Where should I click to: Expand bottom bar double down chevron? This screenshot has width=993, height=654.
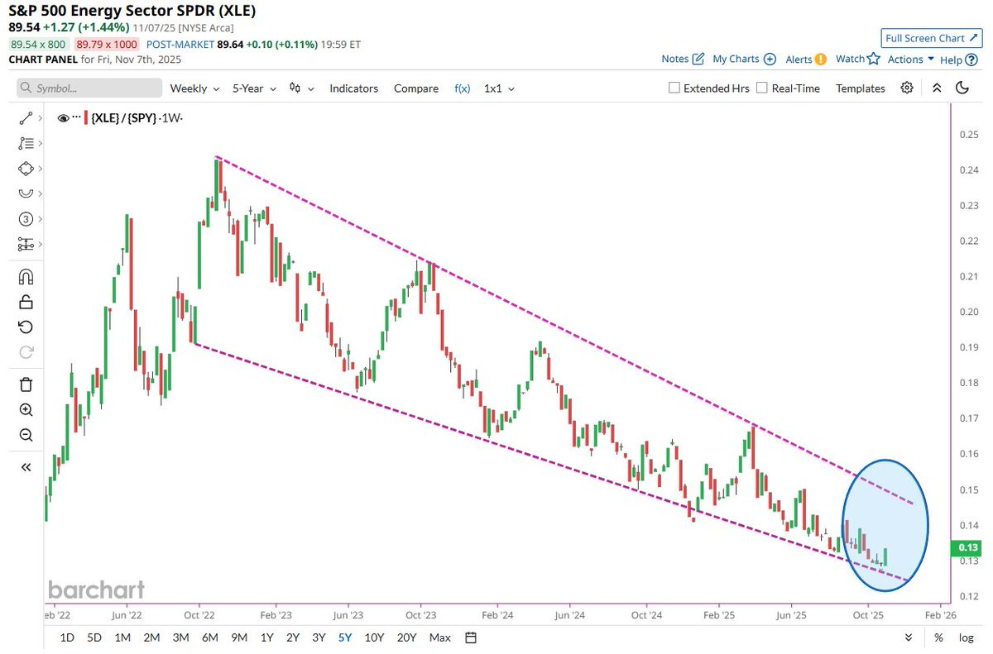[x=909, y=637]
